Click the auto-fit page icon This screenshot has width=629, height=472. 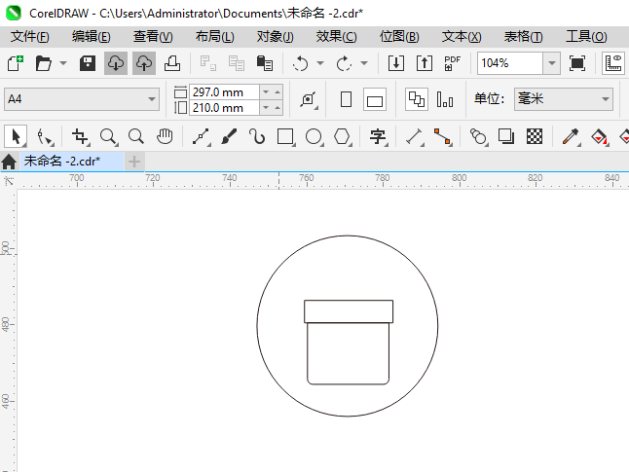309,99
